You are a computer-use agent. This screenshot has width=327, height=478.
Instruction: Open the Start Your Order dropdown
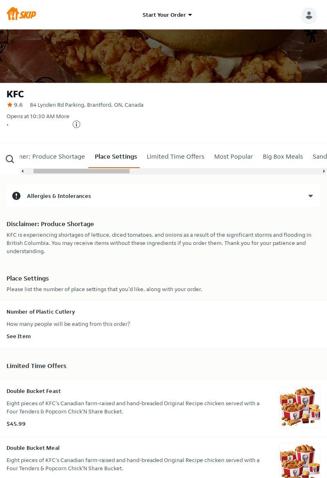[167, 15]
